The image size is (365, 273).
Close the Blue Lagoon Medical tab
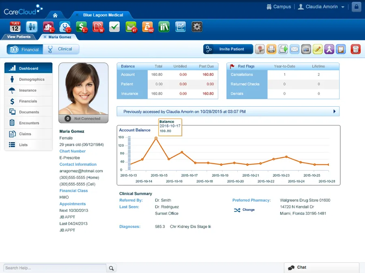coord(77,15)
